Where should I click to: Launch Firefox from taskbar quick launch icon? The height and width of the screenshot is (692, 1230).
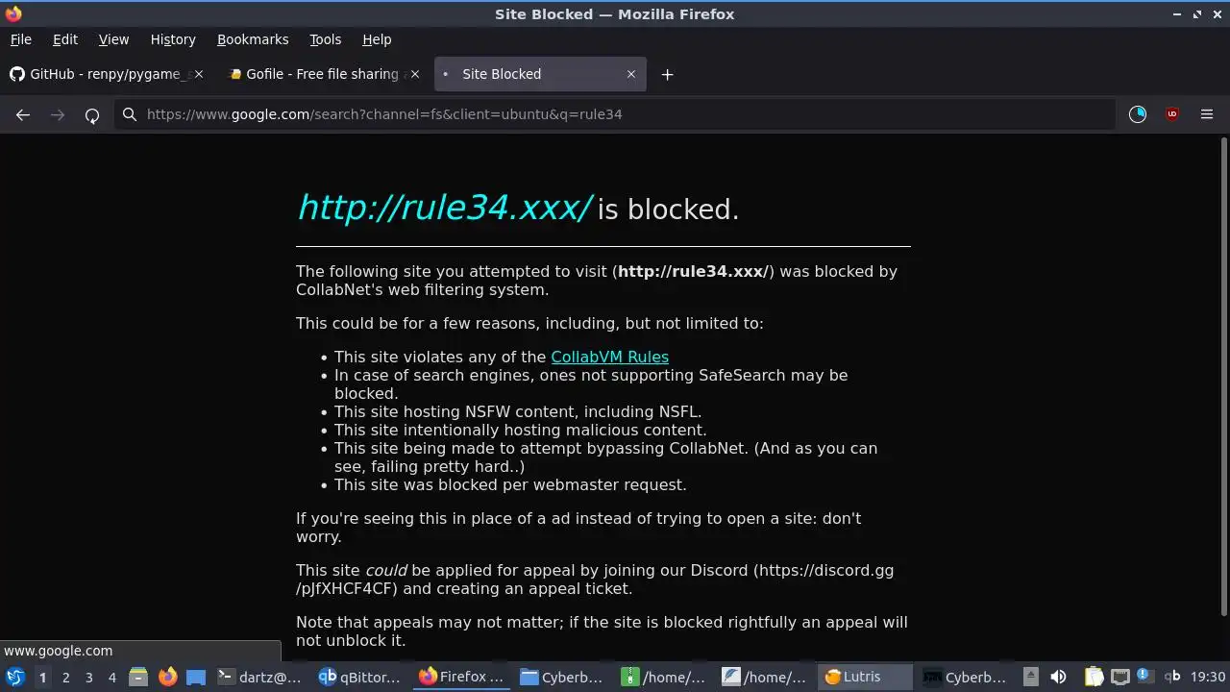(x=167, y=677)
